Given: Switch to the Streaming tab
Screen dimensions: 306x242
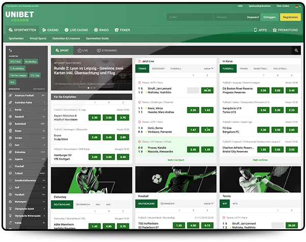Looking at the screenshot, I should click(x=107, y=51).
